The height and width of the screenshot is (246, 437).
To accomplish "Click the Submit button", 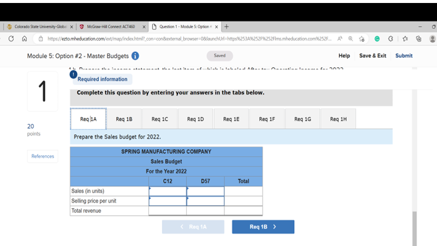I will 404,56.
